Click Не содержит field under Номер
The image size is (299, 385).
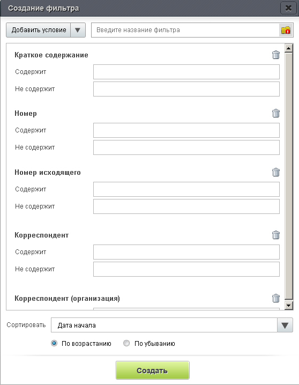186,147
